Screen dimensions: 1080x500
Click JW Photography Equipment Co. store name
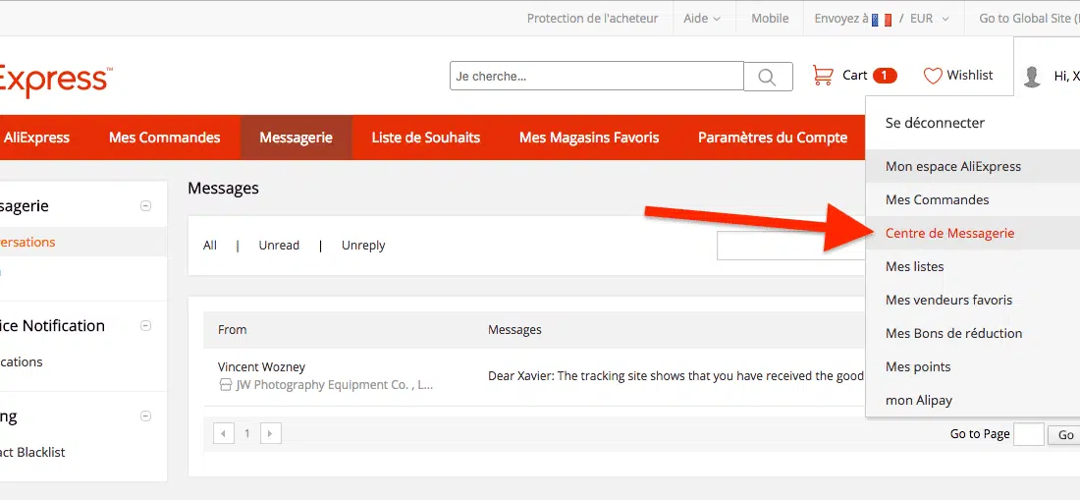pyautogui.click(x=335, y=386)
